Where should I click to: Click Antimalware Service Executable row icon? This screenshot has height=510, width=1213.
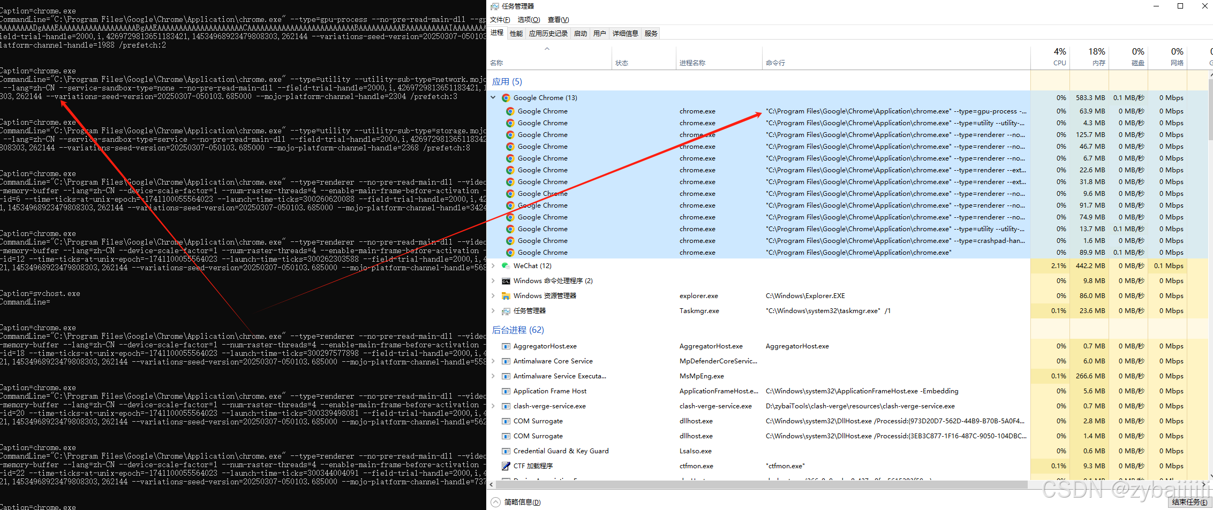point(506,376)
